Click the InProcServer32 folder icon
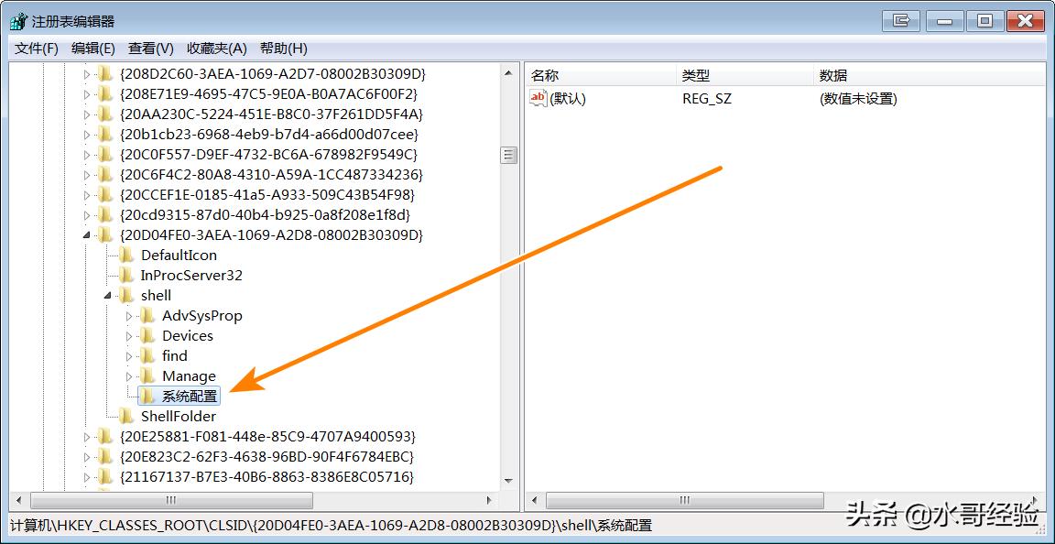Image resolution: width=1055 pixels, height=544 pixels. (127, 276)
